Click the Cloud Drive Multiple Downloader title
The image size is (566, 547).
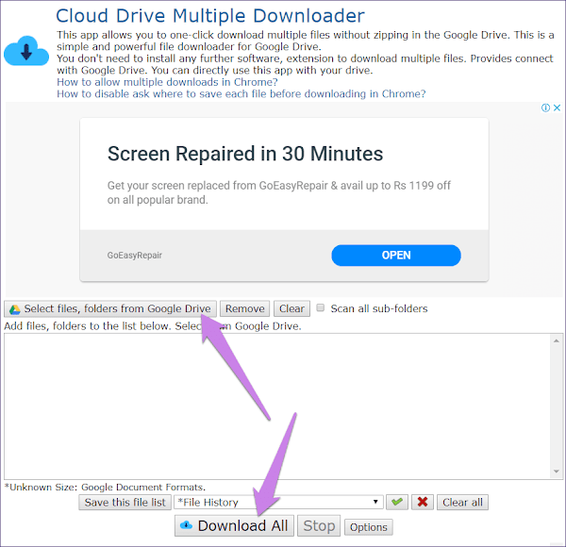[x=210, y=16]
